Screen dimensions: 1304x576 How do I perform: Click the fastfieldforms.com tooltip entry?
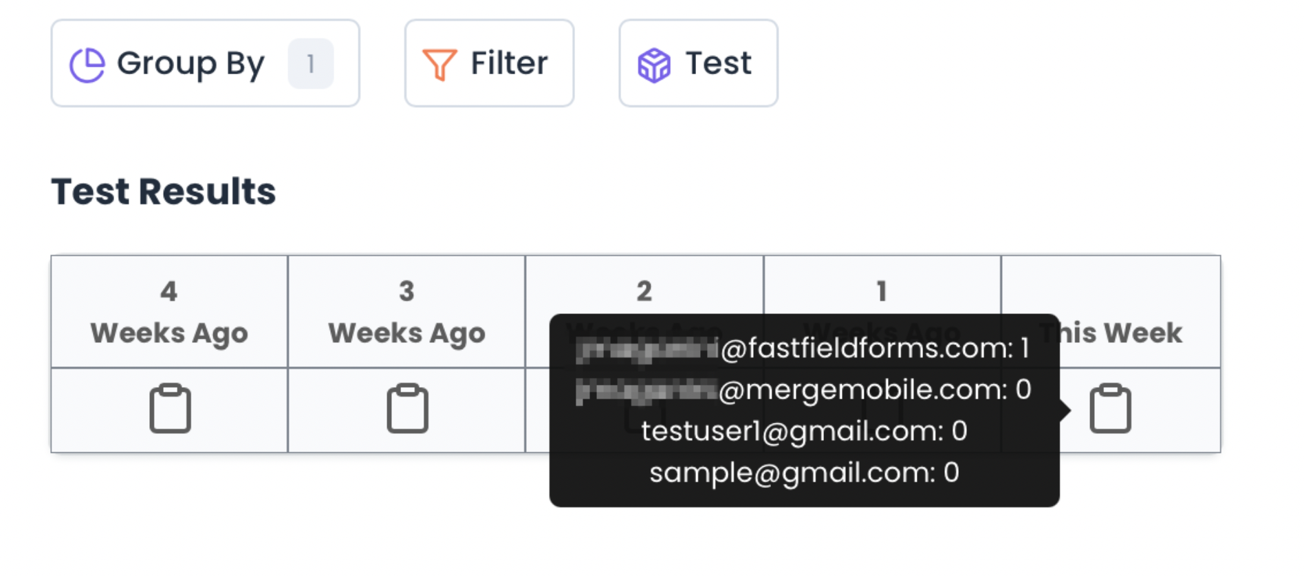coord(803,348)
